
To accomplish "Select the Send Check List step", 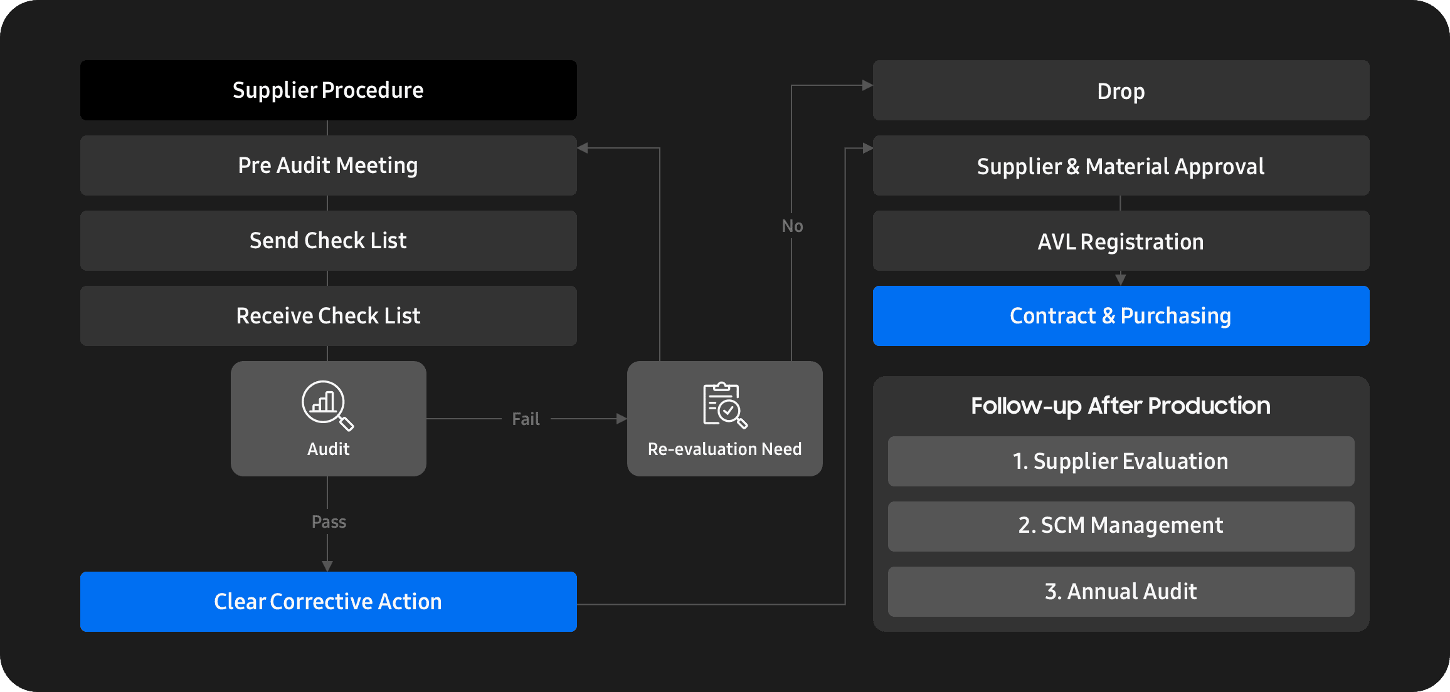I will pyautogui.click(x=329, y=241).
